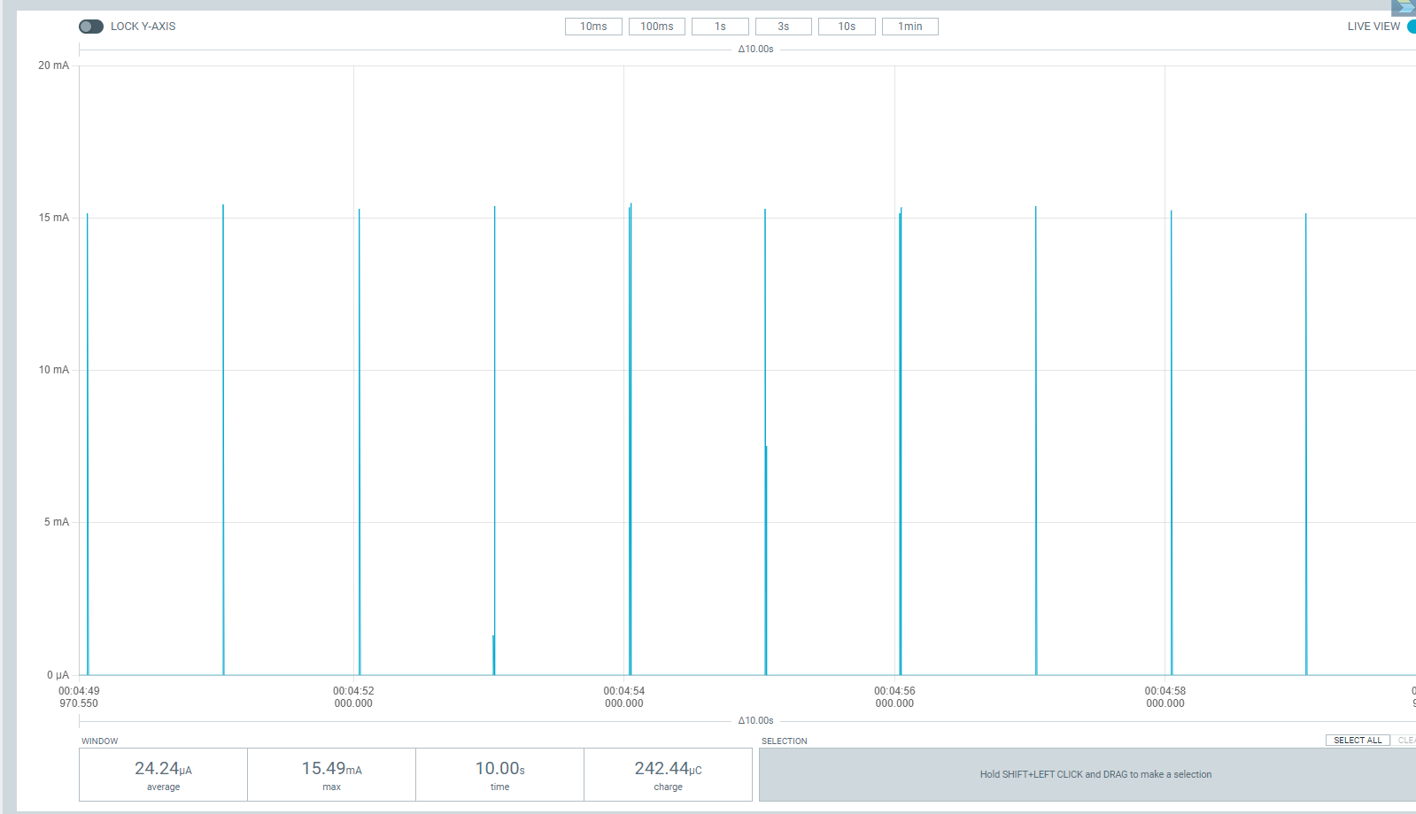Toggle the LOCK Y-AXIS switch

coord(91,27)
